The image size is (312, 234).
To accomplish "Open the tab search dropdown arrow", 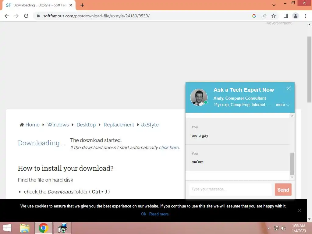I will pyautogui.click(x=274, y=5).
